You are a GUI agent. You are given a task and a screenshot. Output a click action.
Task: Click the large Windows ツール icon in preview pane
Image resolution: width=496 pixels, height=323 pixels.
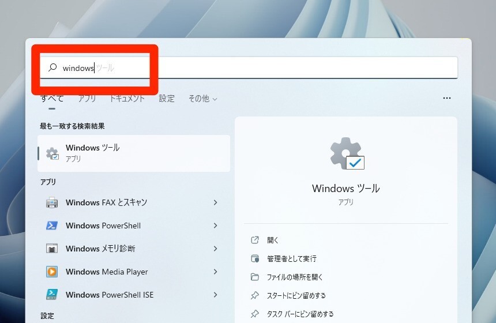[x=347, y=153]
